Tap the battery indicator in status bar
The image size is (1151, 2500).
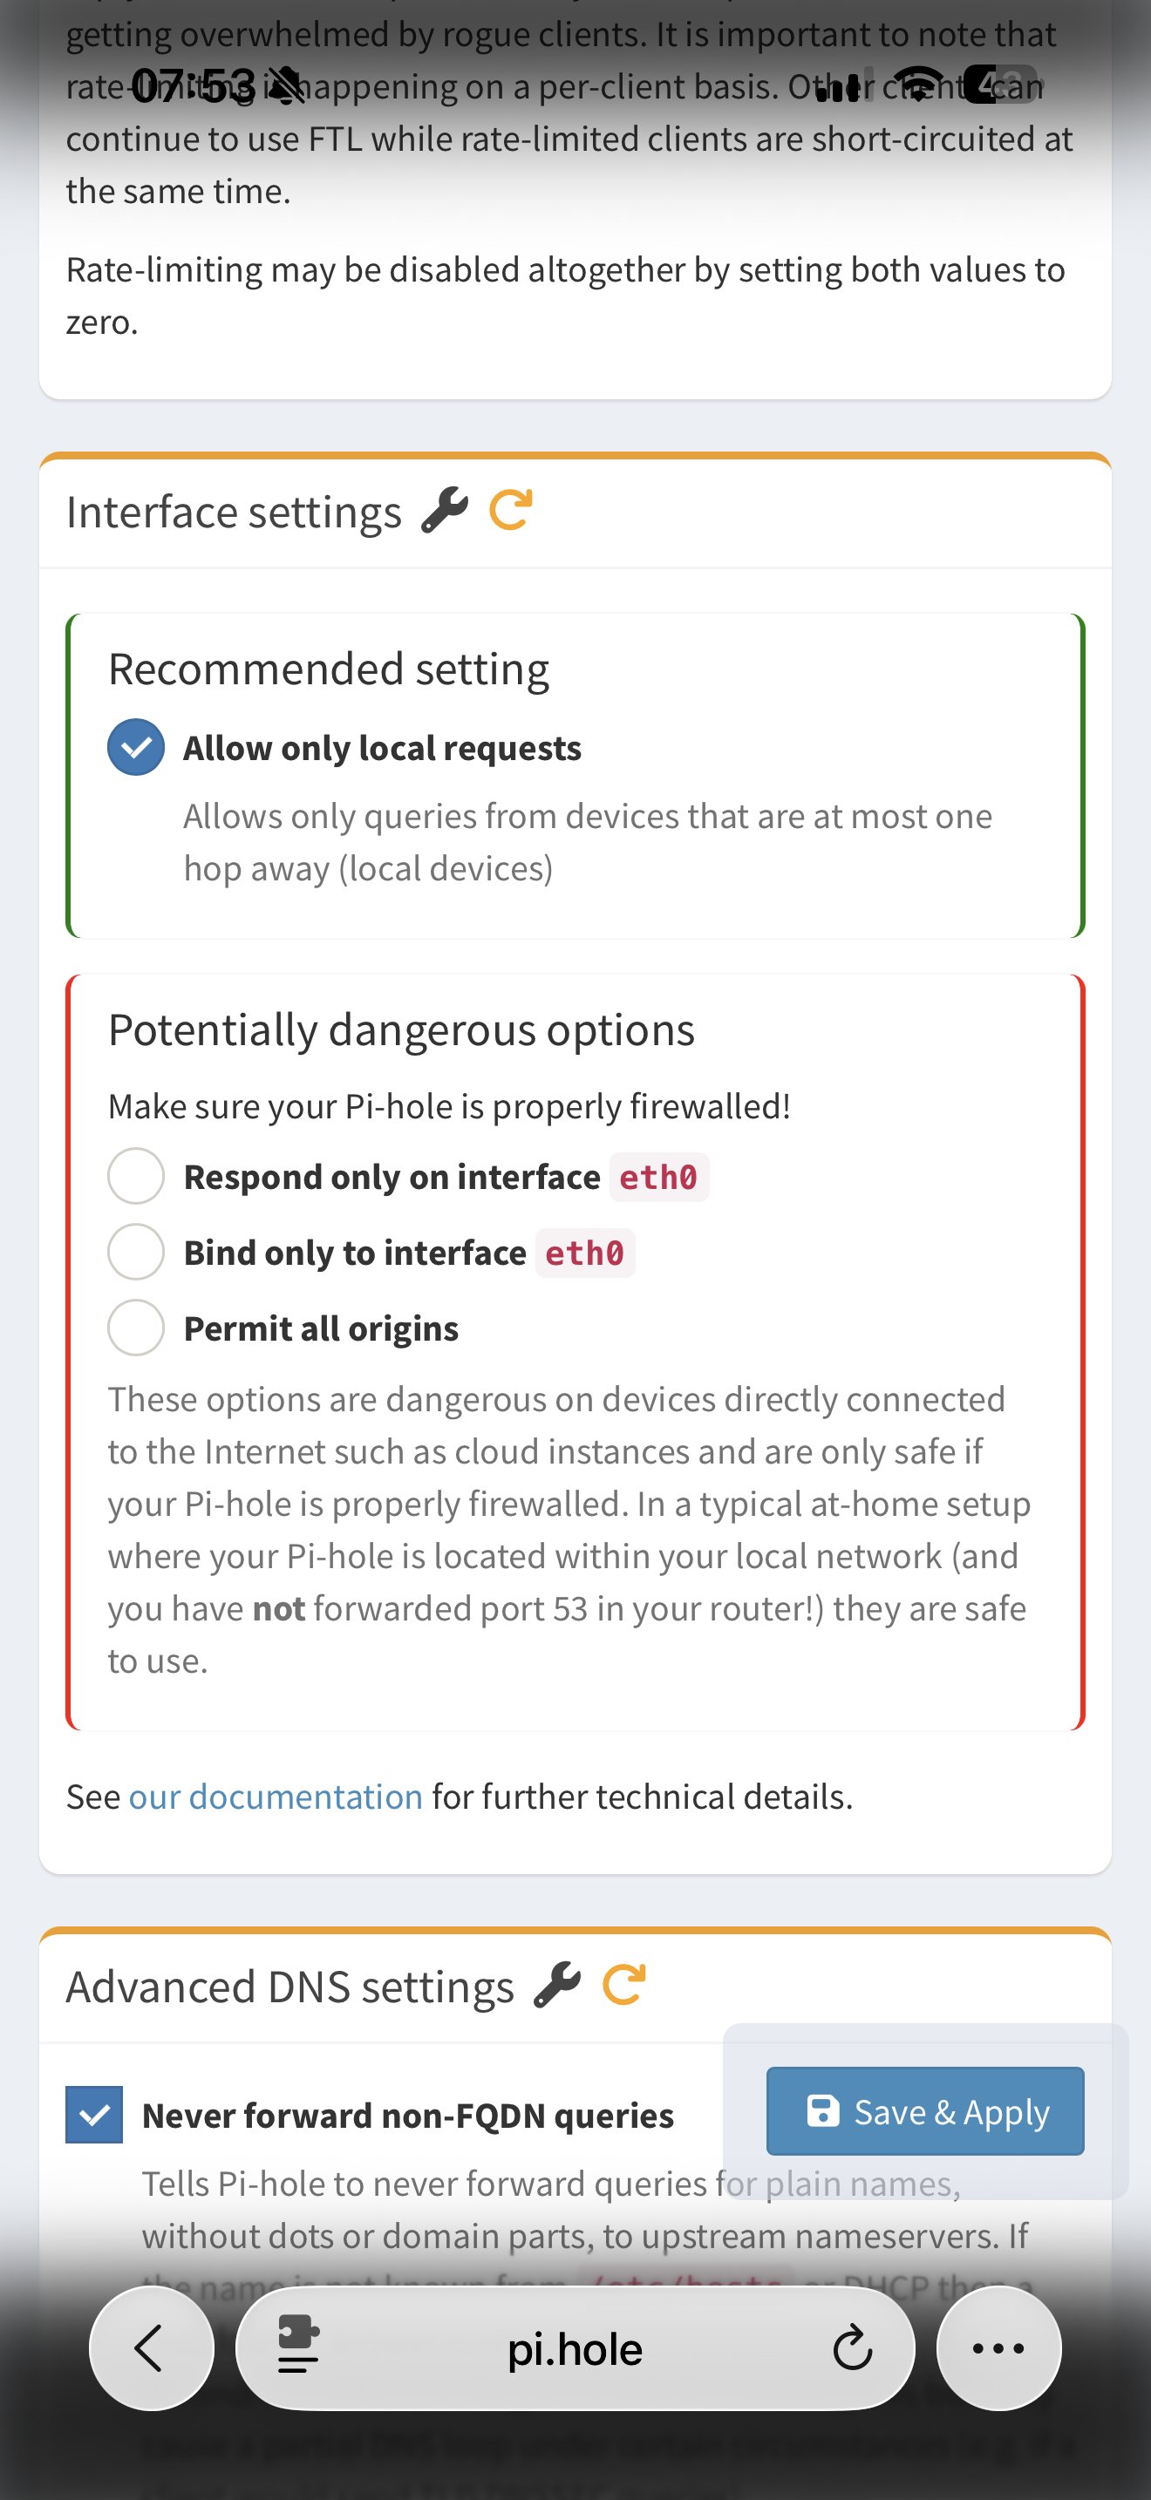[999, 85]
